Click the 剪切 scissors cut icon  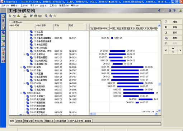pyautogui.click(x=166, y=33)
